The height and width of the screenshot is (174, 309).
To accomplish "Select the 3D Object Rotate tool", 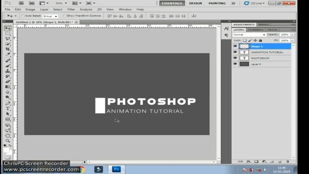I will (8, 125).
